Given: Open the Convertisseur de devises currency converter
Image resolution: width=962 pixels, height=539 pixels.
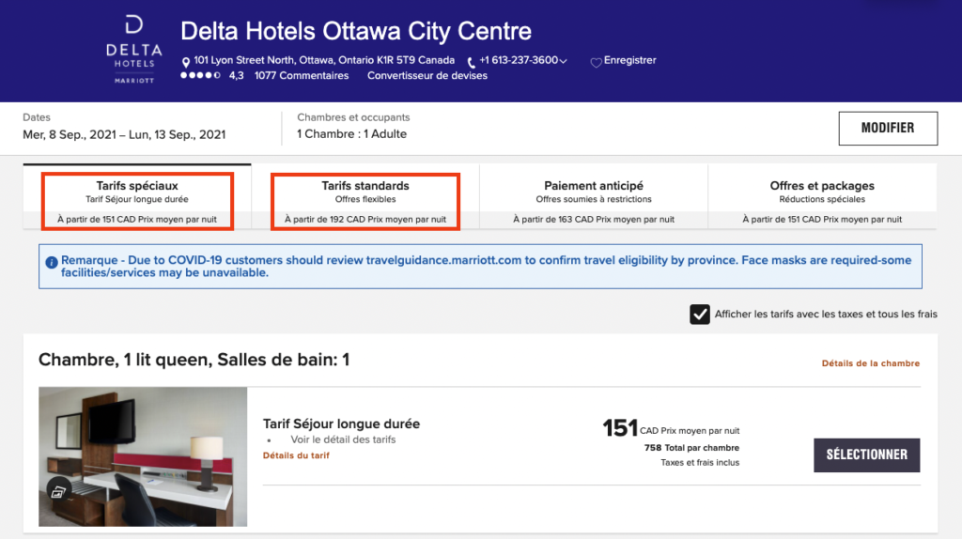Looking at the screenshot, I should tap(427, 76).
